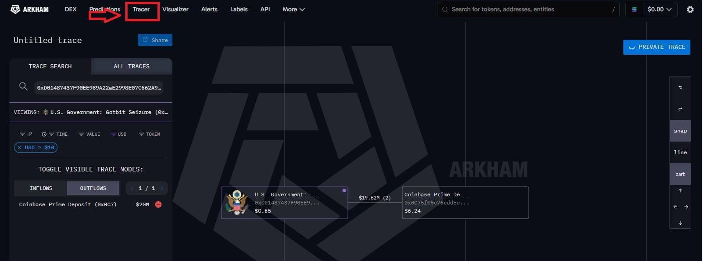Open the settings gear icon
703x261 pixels.
(x=690, y=9)
